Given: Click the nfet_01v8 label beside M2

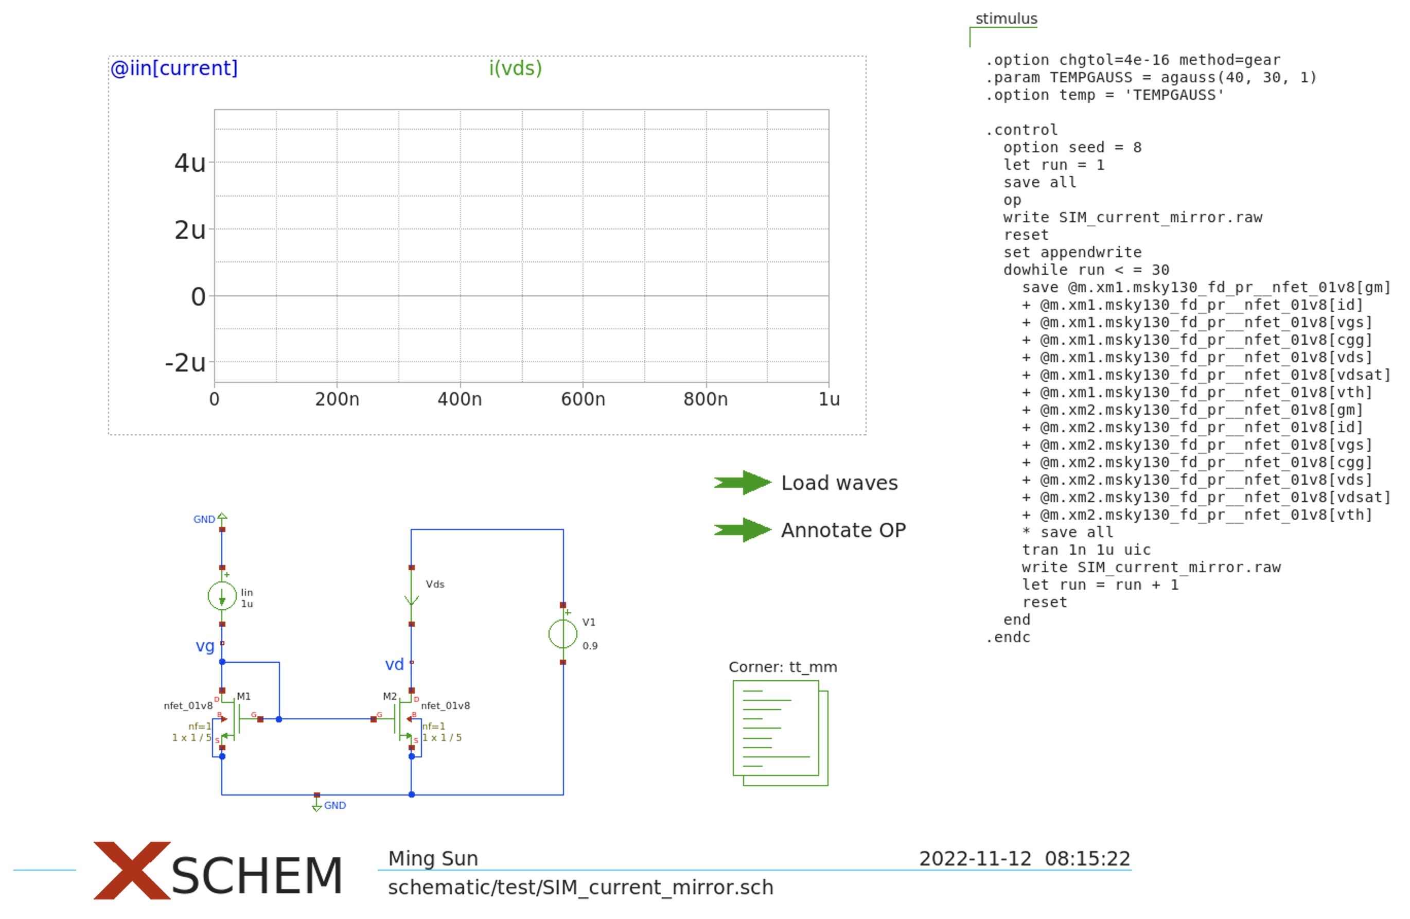Looking at the screenshot, I should [446, 705].
